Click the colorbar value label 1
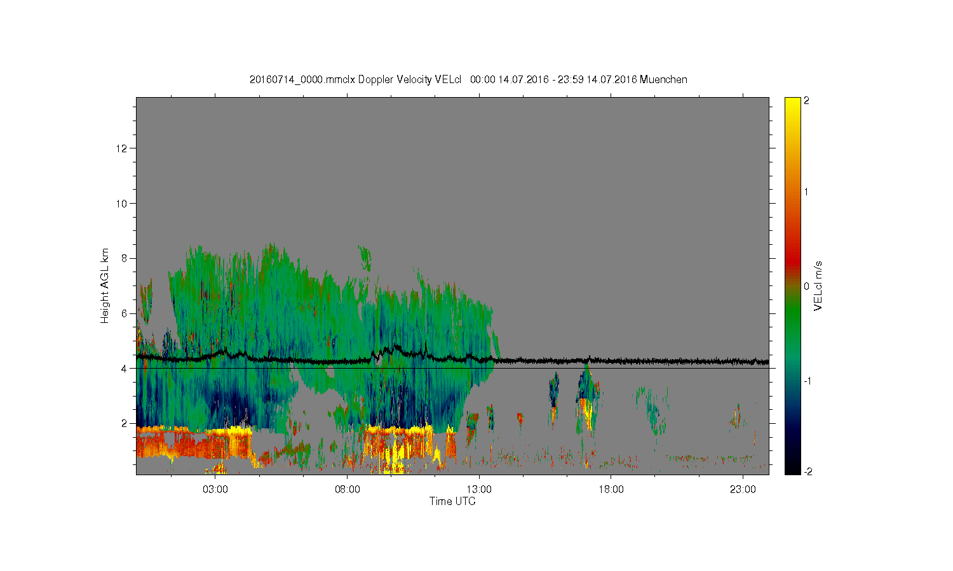The image size is (953, 571). tap(806, 192)
